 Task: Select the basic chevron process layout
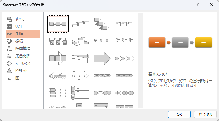102,76
